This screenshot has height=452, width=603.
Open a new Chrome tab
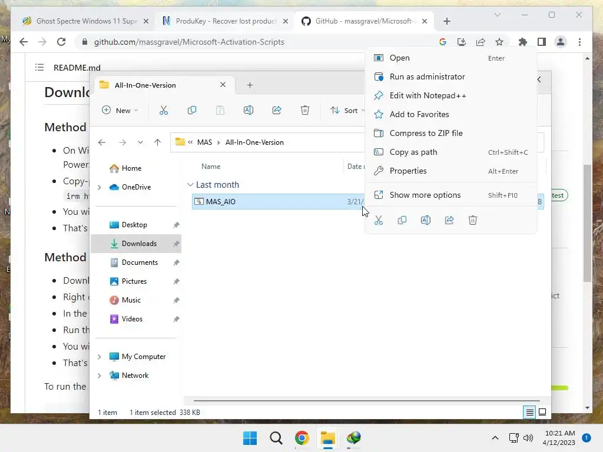point(447,21)
